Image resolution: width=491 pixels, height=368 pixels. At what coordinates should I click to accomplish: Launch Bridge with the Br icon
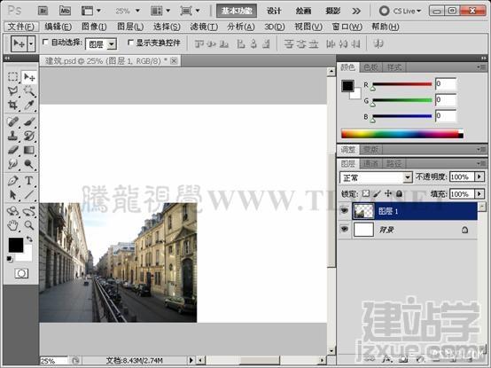pyautogui.click(x=43, y=11)
